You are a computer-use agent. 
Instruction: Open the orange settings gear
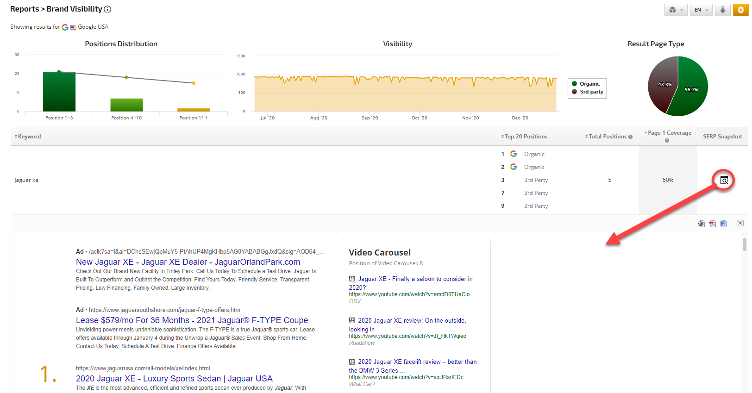pyautogui.click(x=740, y=10)
